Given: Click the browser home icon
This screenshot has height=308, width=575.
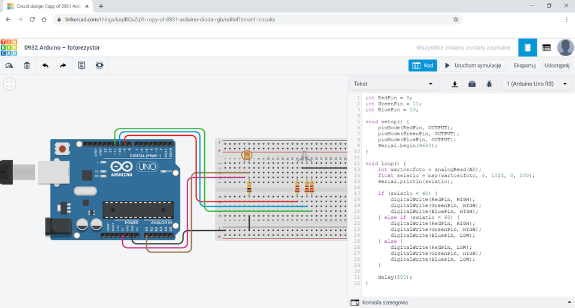Looking at the screenshot, I should tap(44, 19).
